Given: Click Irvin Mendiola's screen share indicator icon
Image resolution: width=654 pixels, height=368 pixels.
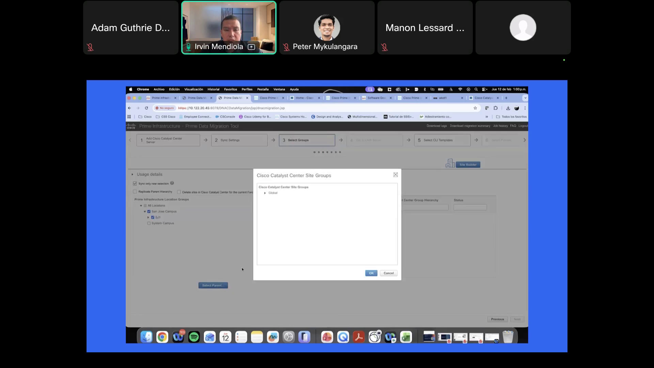Looking at the screenshot, I should (x=251, y=47).
